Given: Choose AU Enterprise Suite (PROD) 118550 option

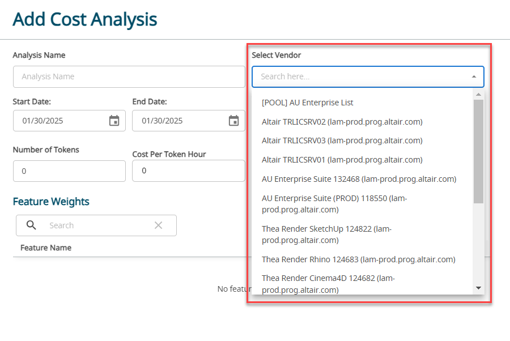Looking at the screenshot, I should click(362, 204).
